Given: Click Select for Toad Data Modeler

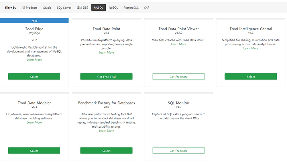Looking at the screenshot, I should (x=34, y=151).
